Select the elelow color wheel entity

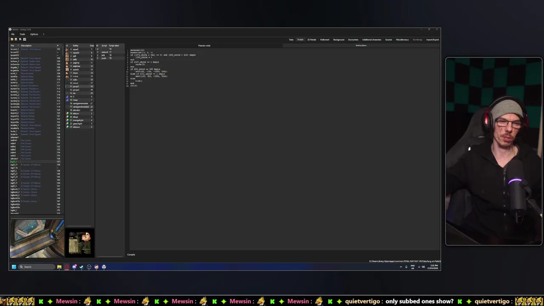(67, 113)
